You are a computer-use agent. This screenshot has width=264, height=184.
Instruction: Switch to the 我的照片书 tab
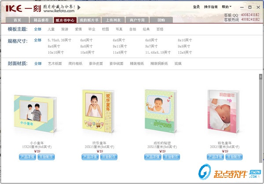pos(89,20)
